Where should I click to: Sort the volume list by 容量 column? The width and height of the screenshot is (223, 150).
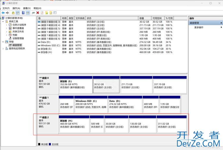pyautogui.click(x=145, y=18)
